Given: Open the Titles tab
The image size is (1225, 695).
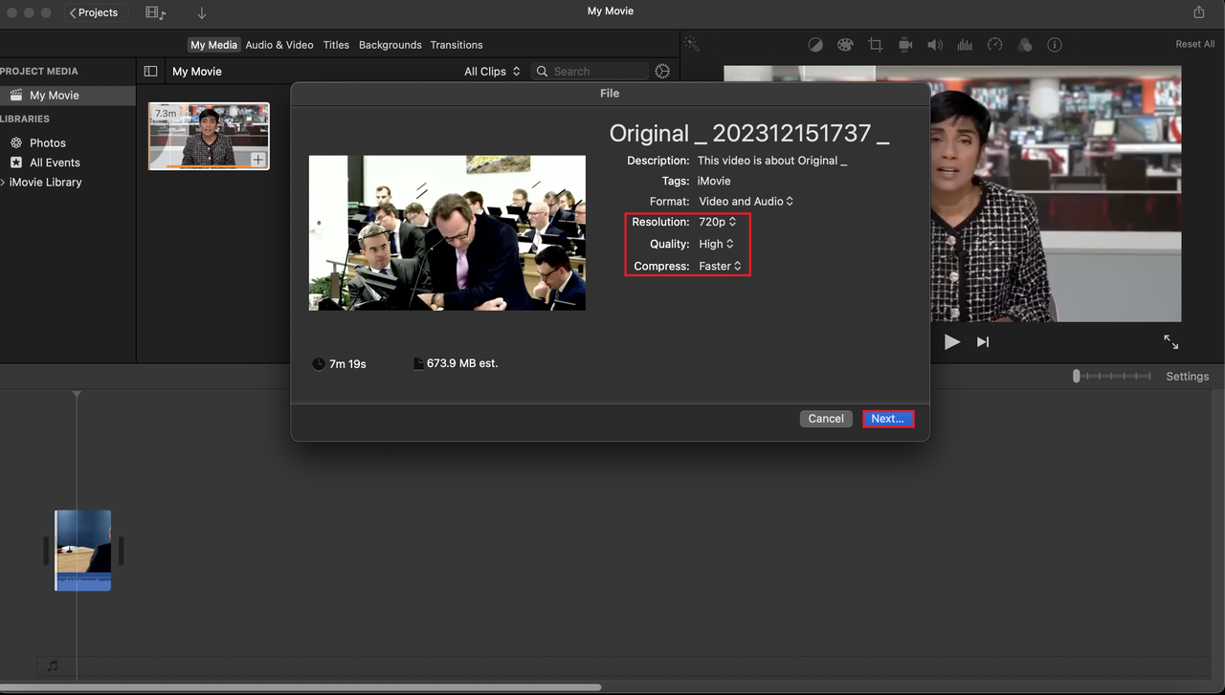Looking at the screenshot, I should pyautogui.click(x=336, y=44).
